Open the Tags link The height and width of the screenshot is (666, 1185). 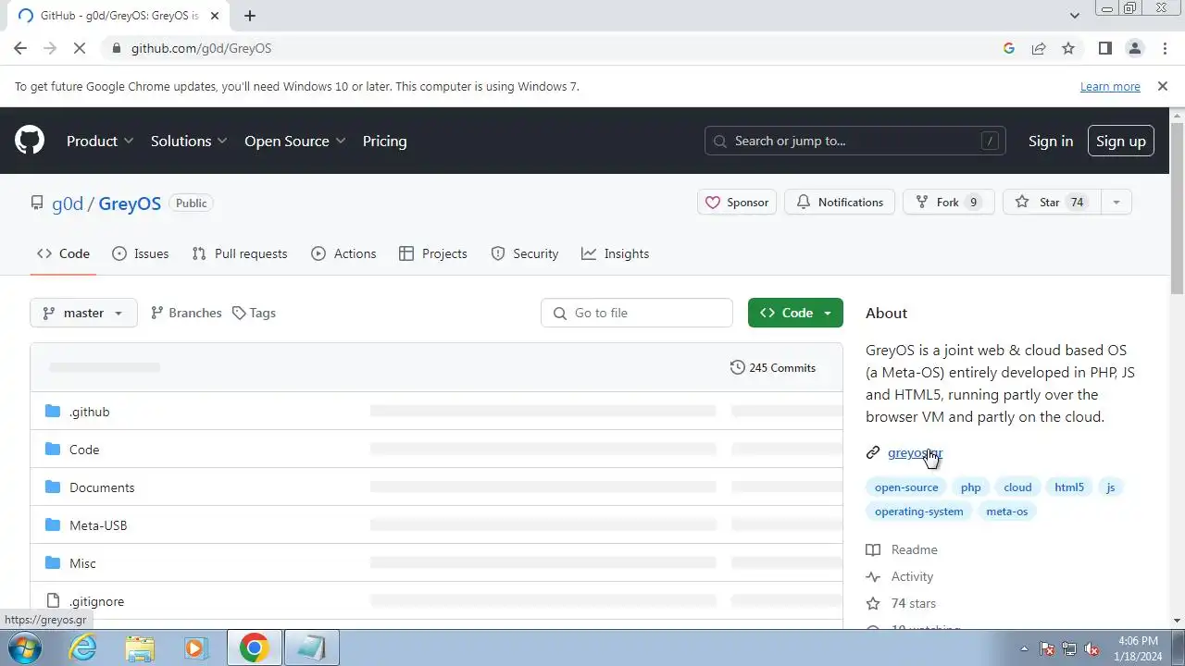(254, 313)
